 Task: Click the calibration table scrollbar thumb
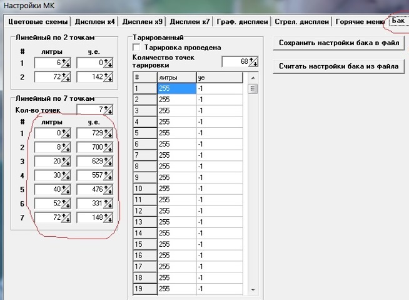point(253,89)
